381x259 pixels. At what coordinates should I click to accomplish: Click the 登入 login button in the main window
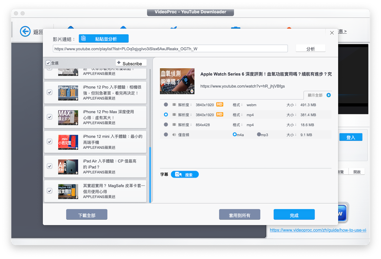coord(351,137)
